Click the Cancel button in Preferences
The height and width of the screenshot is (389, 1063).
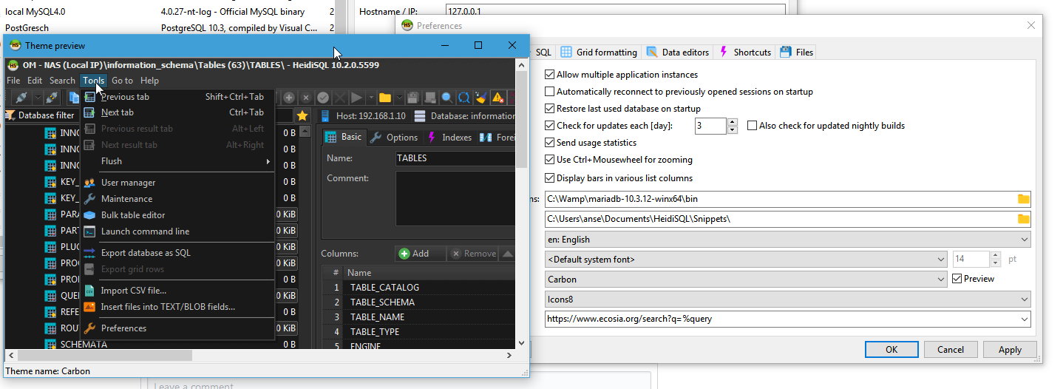point(951,350)
